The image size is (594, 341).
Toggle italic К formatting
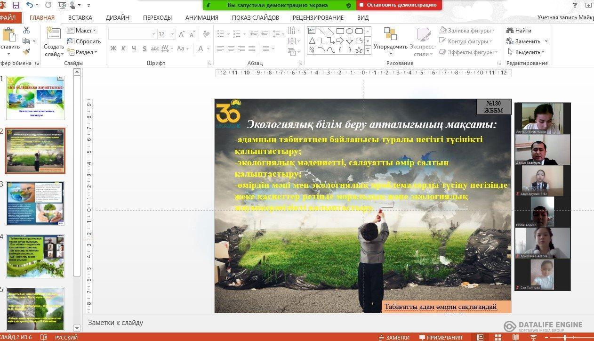pyautogui.click(x=123, y=49)
